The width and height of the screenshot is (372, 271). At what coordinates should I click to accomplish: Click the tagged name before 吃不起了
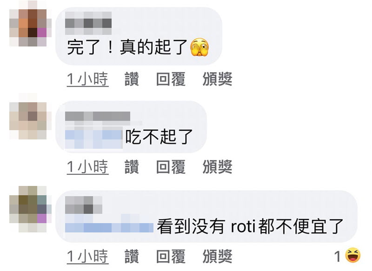(x=94, y=137)
